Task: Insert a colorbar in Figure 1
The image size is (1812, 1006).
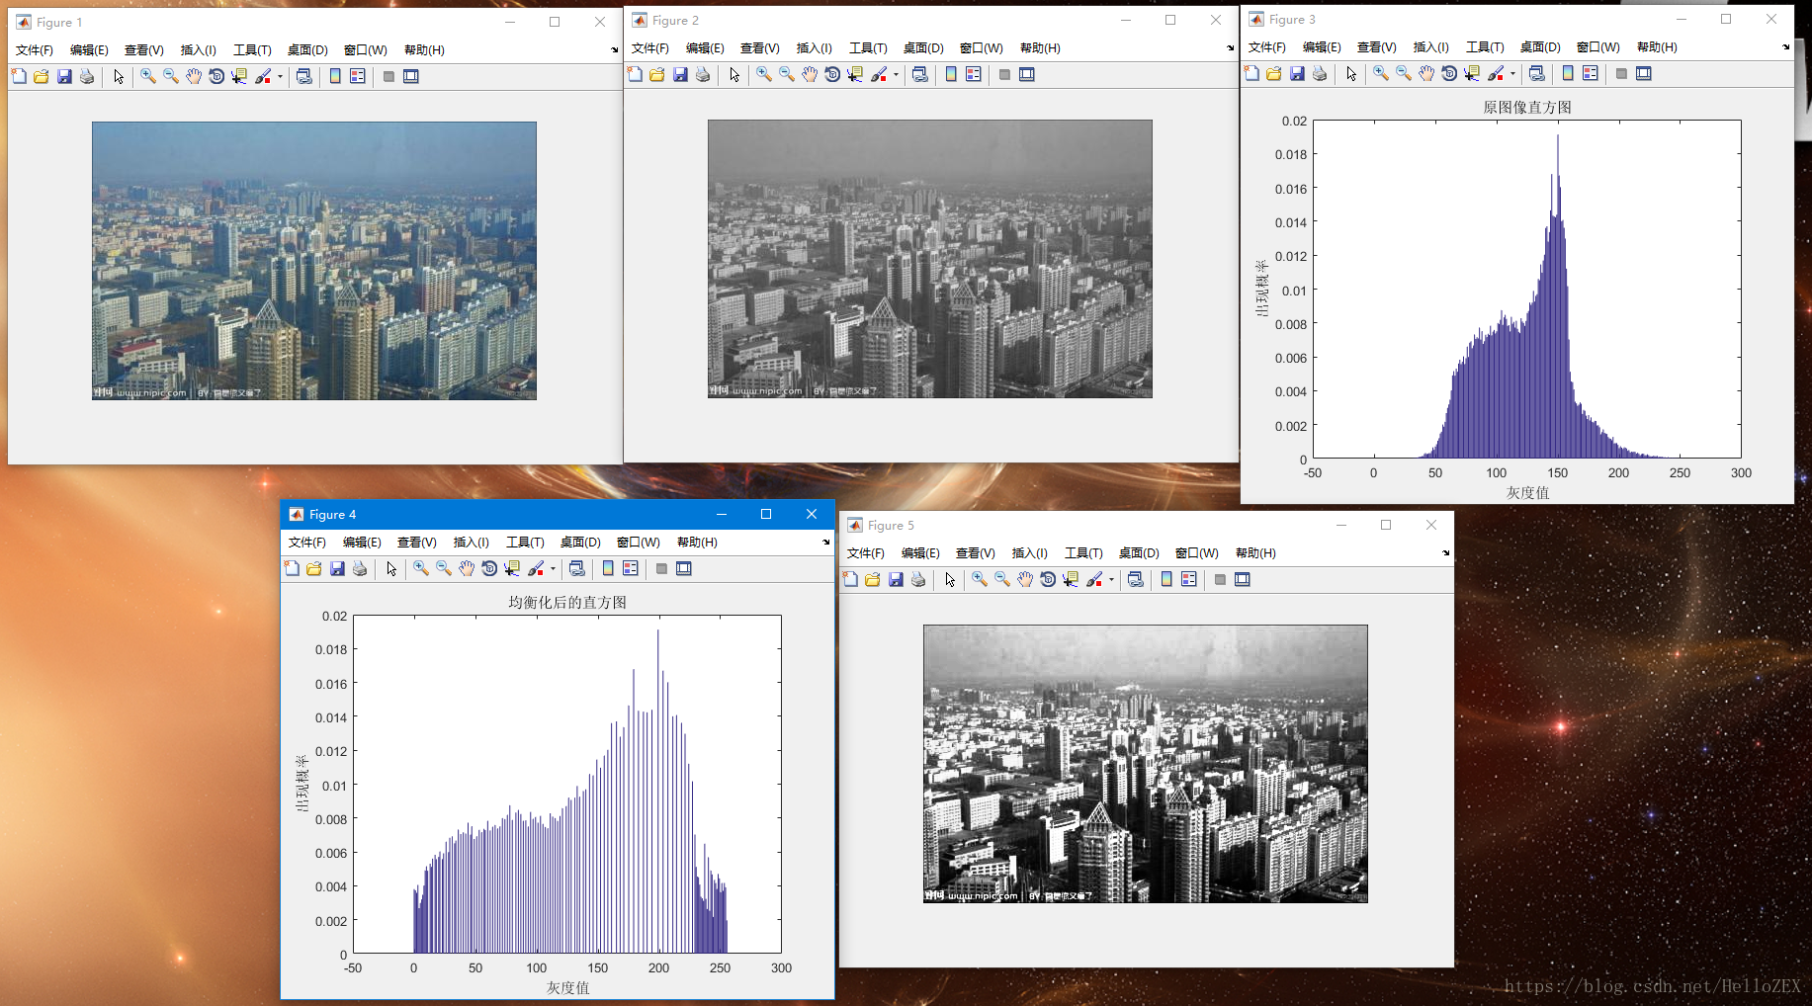Action: 335,76
